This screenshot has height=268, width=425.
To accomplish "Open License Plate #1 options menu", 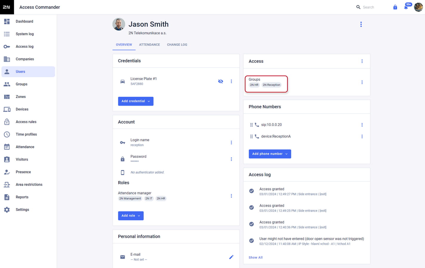I will pyautogui.click(x=231, y=81).
